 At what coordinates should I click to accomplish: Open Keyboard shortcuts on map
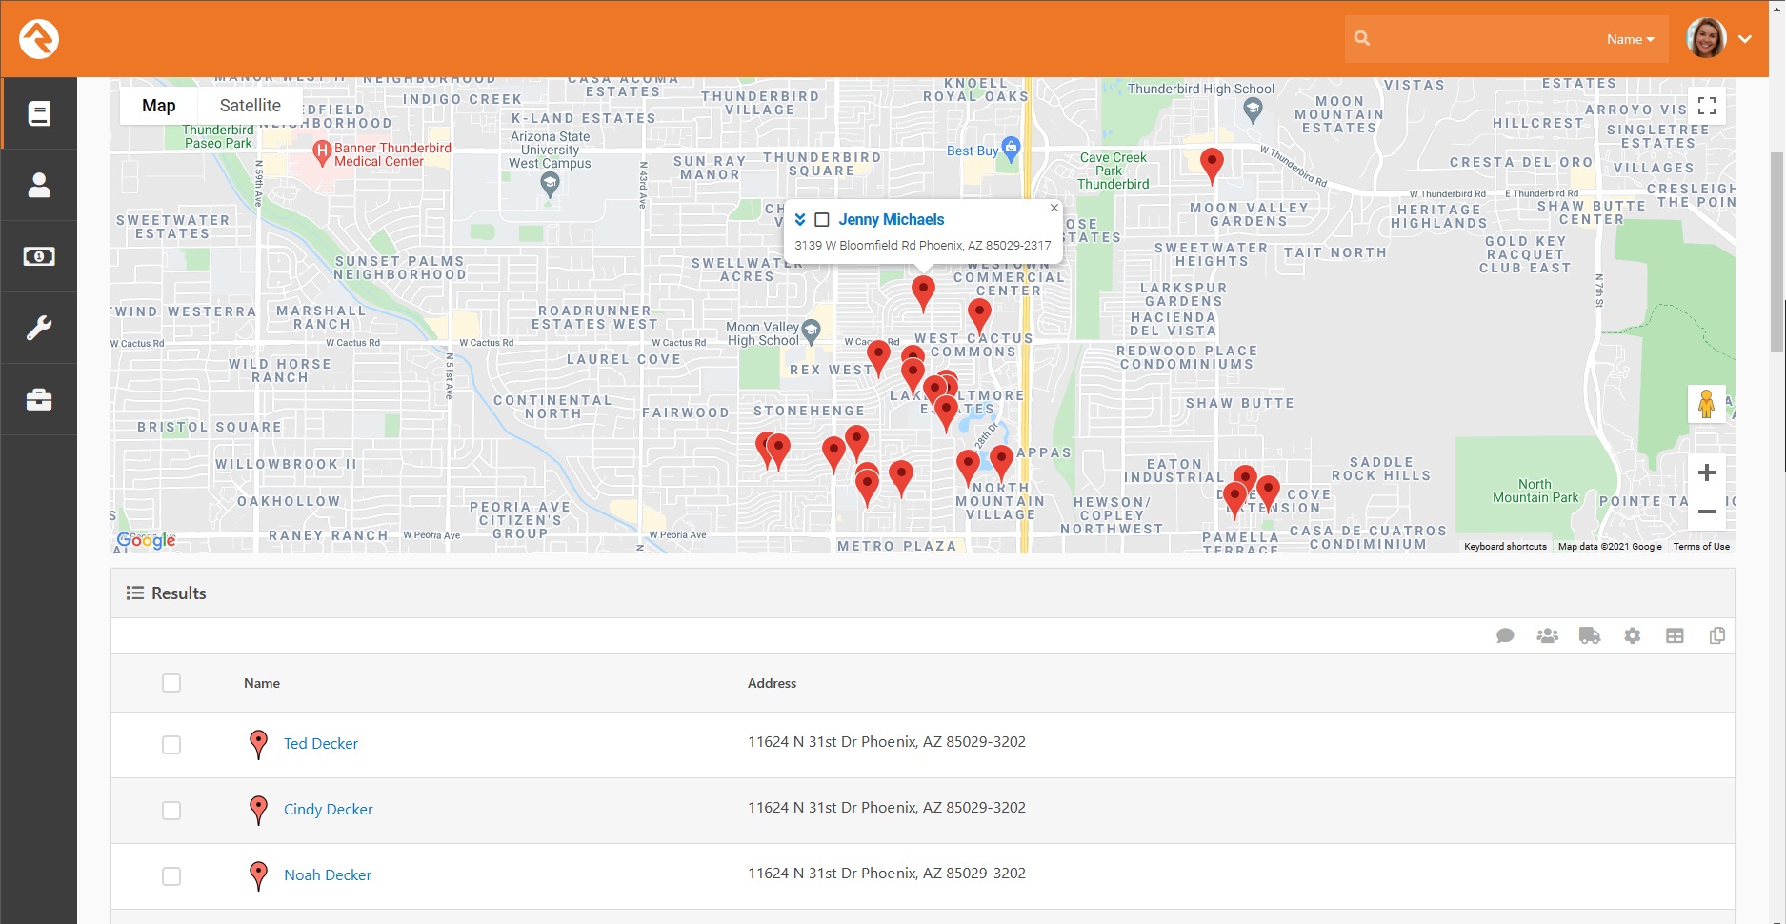pos(1505,547)
